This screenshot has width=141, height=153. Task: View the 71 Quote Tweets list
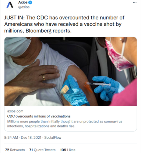coord(42,150)
